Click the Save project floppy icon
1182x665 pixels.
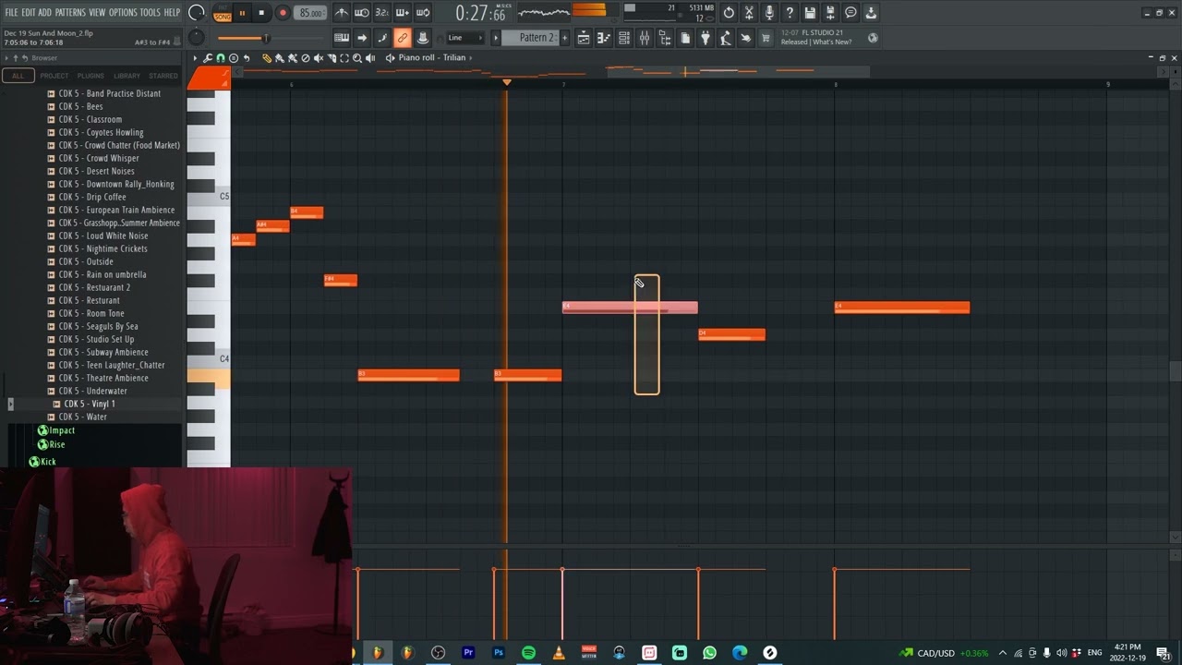809,13
